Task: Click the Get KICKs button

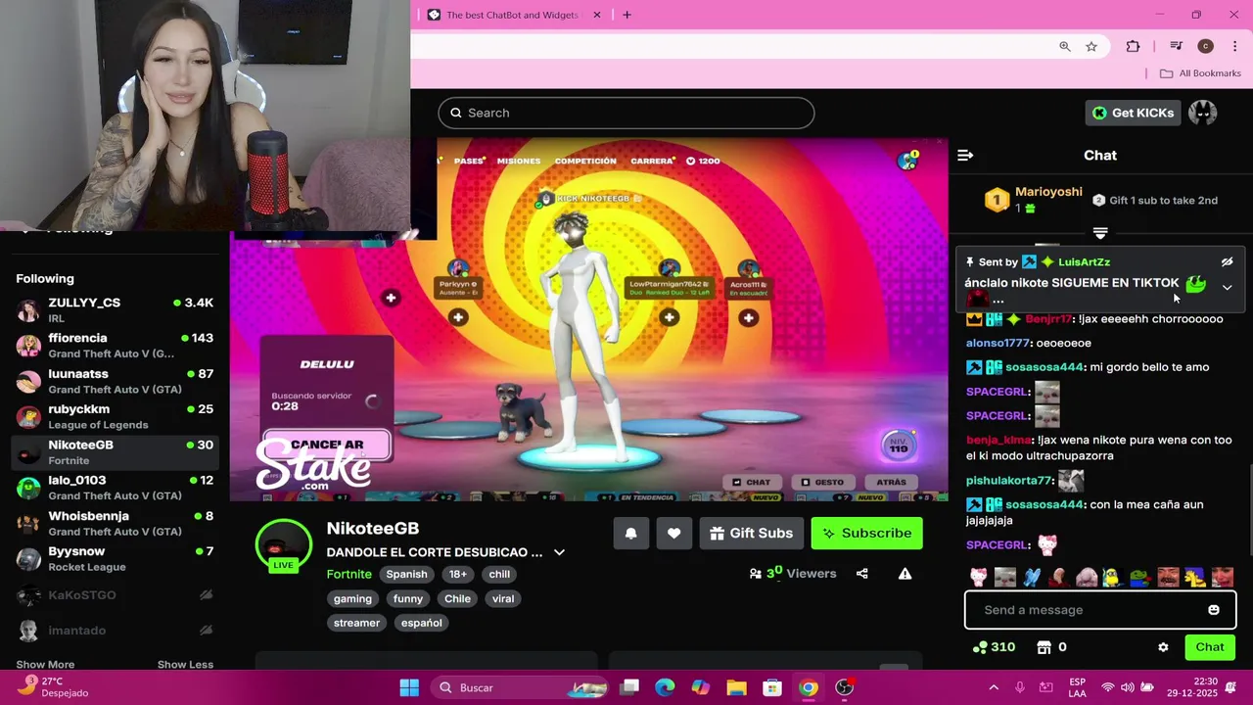Action: (x=1133, y=113)
